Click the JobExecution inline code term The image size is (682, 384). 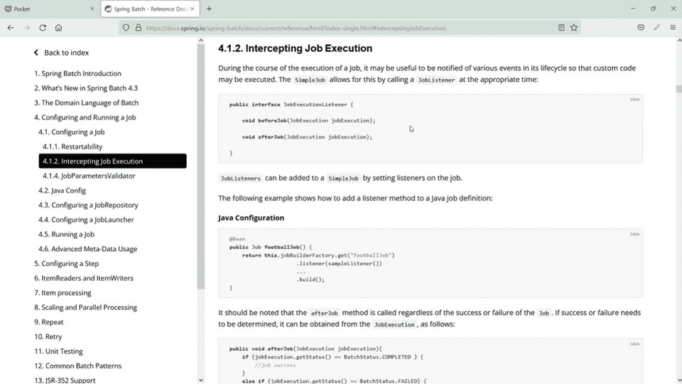coord(394,325)
